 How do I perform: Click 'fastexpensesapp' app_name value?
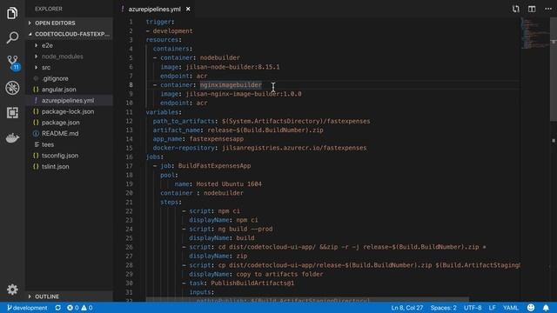[x=217, y=139]
